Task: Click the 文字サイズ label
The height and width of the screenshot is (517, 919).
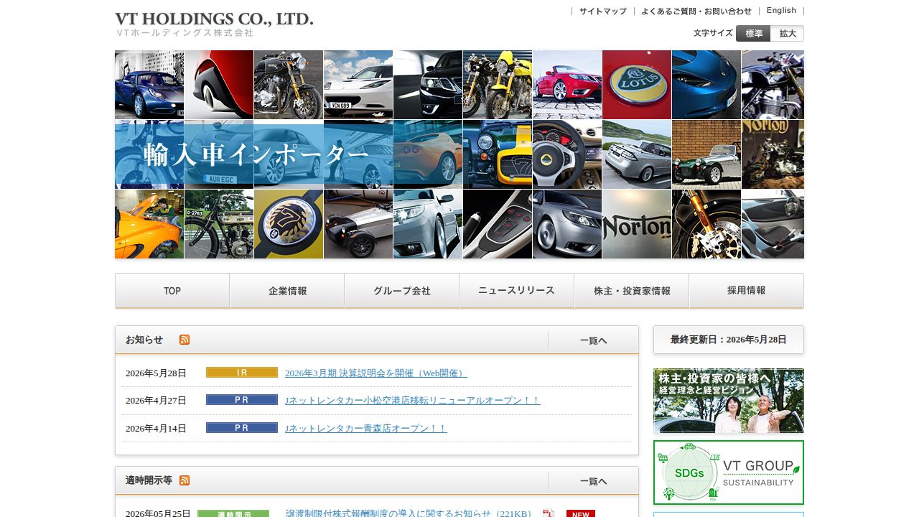Action: click(x=713, y=33)
